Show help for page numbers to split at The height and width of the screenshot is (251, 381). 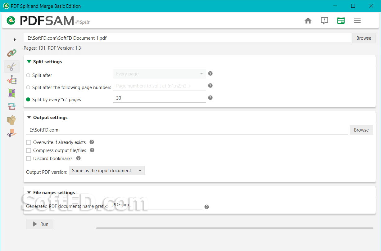click(x=210, y=86)
